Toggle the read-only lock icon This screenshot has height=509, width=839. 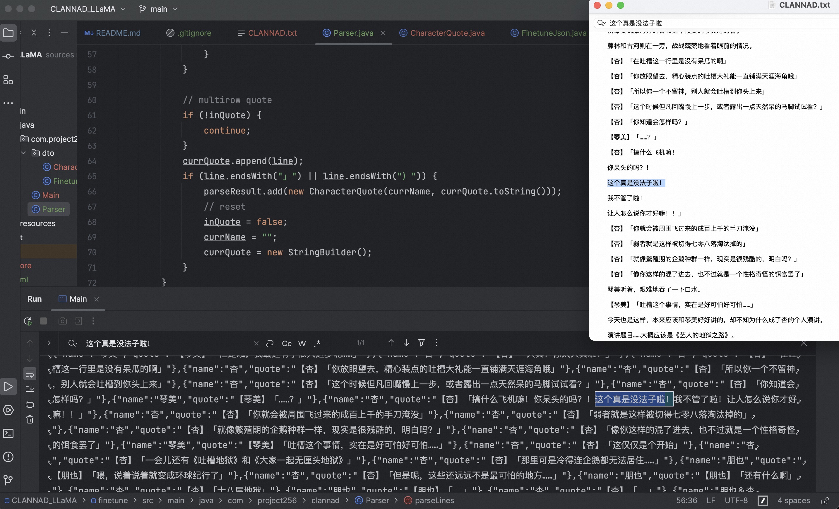point(825,501)
